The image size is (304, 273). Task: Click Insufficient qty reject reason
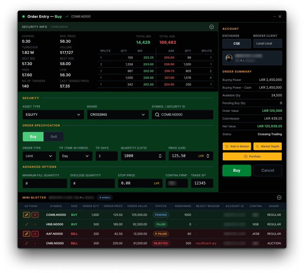click(x=206, y=244)
